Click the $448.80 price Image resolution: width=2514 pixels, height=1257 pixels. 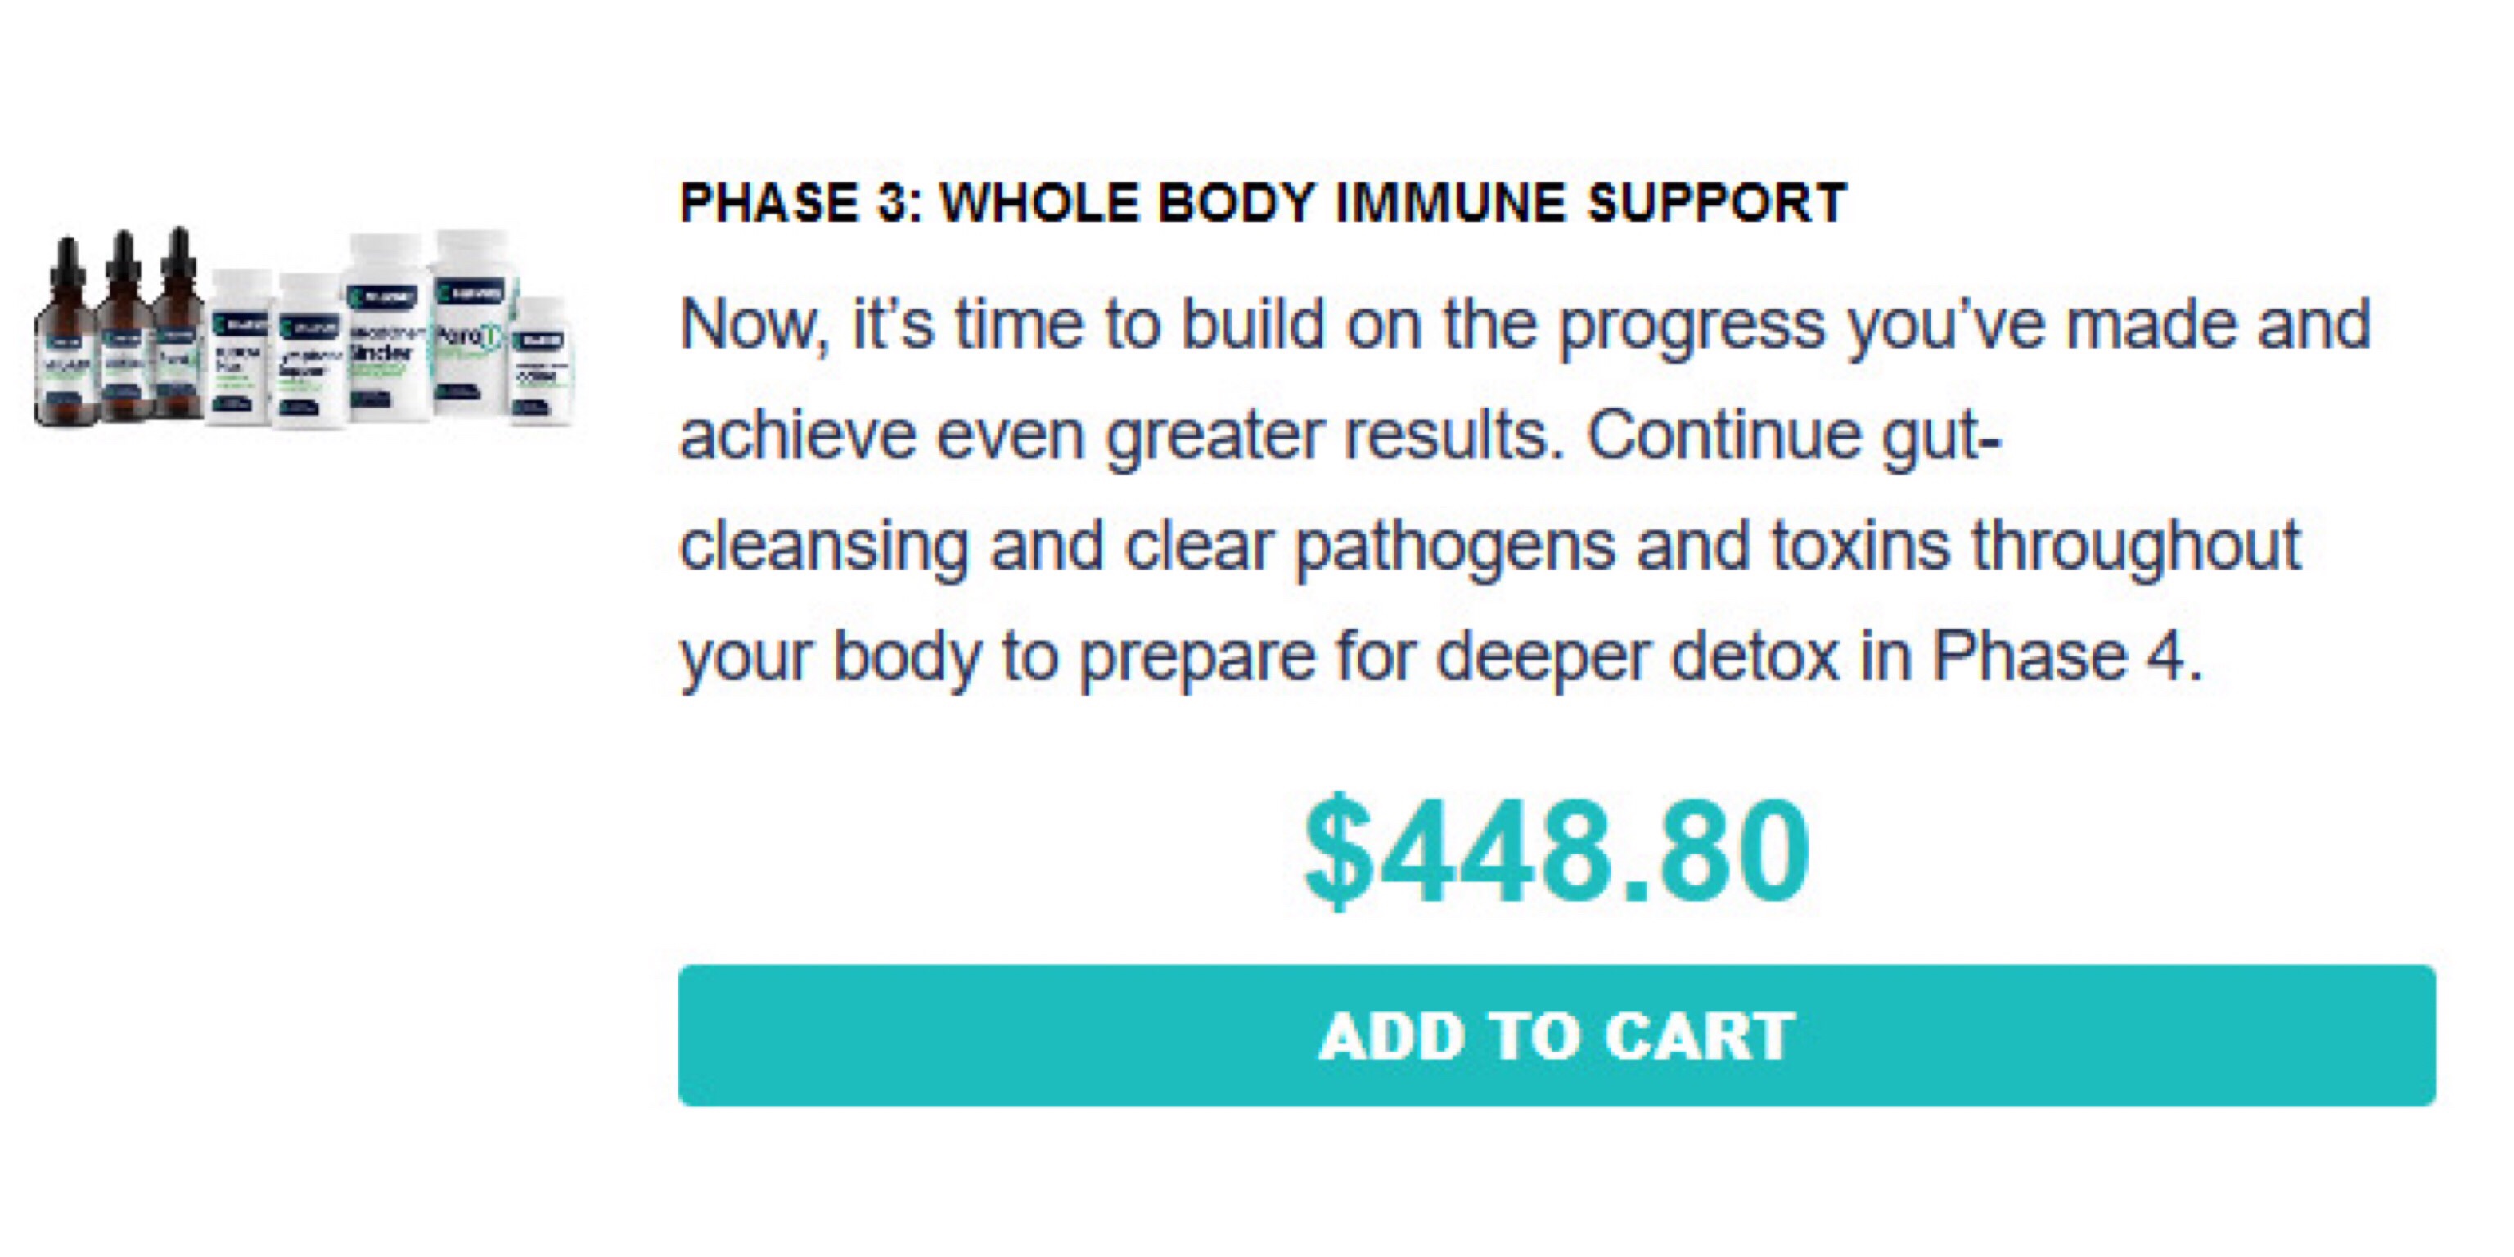point(1557,851)
